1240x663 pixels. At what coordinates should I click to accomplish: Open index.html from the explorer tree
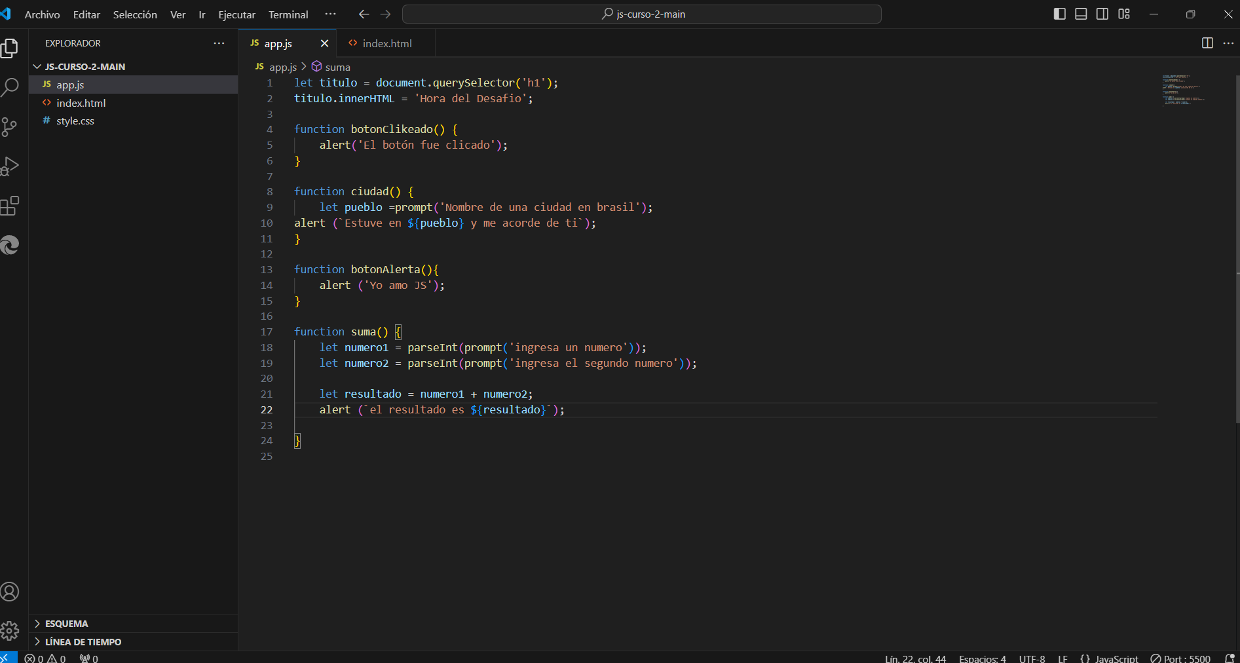(x=134, y=103)
